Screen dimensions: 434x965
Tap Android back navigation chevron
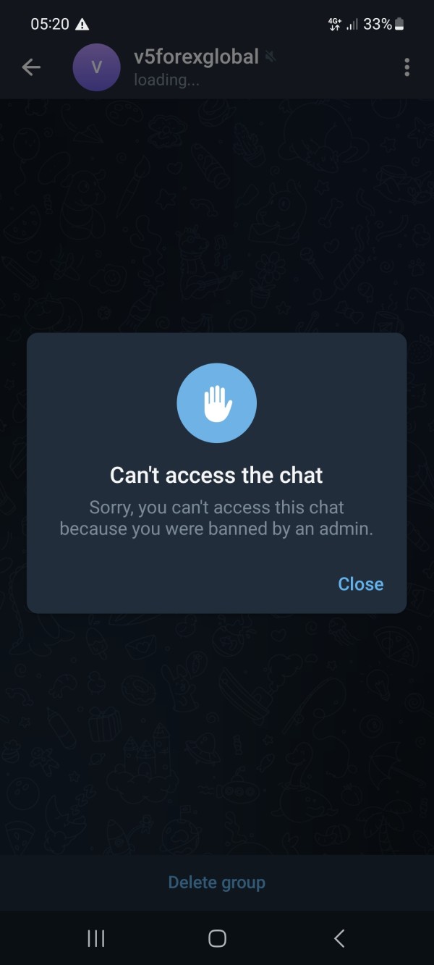[339, 938]
